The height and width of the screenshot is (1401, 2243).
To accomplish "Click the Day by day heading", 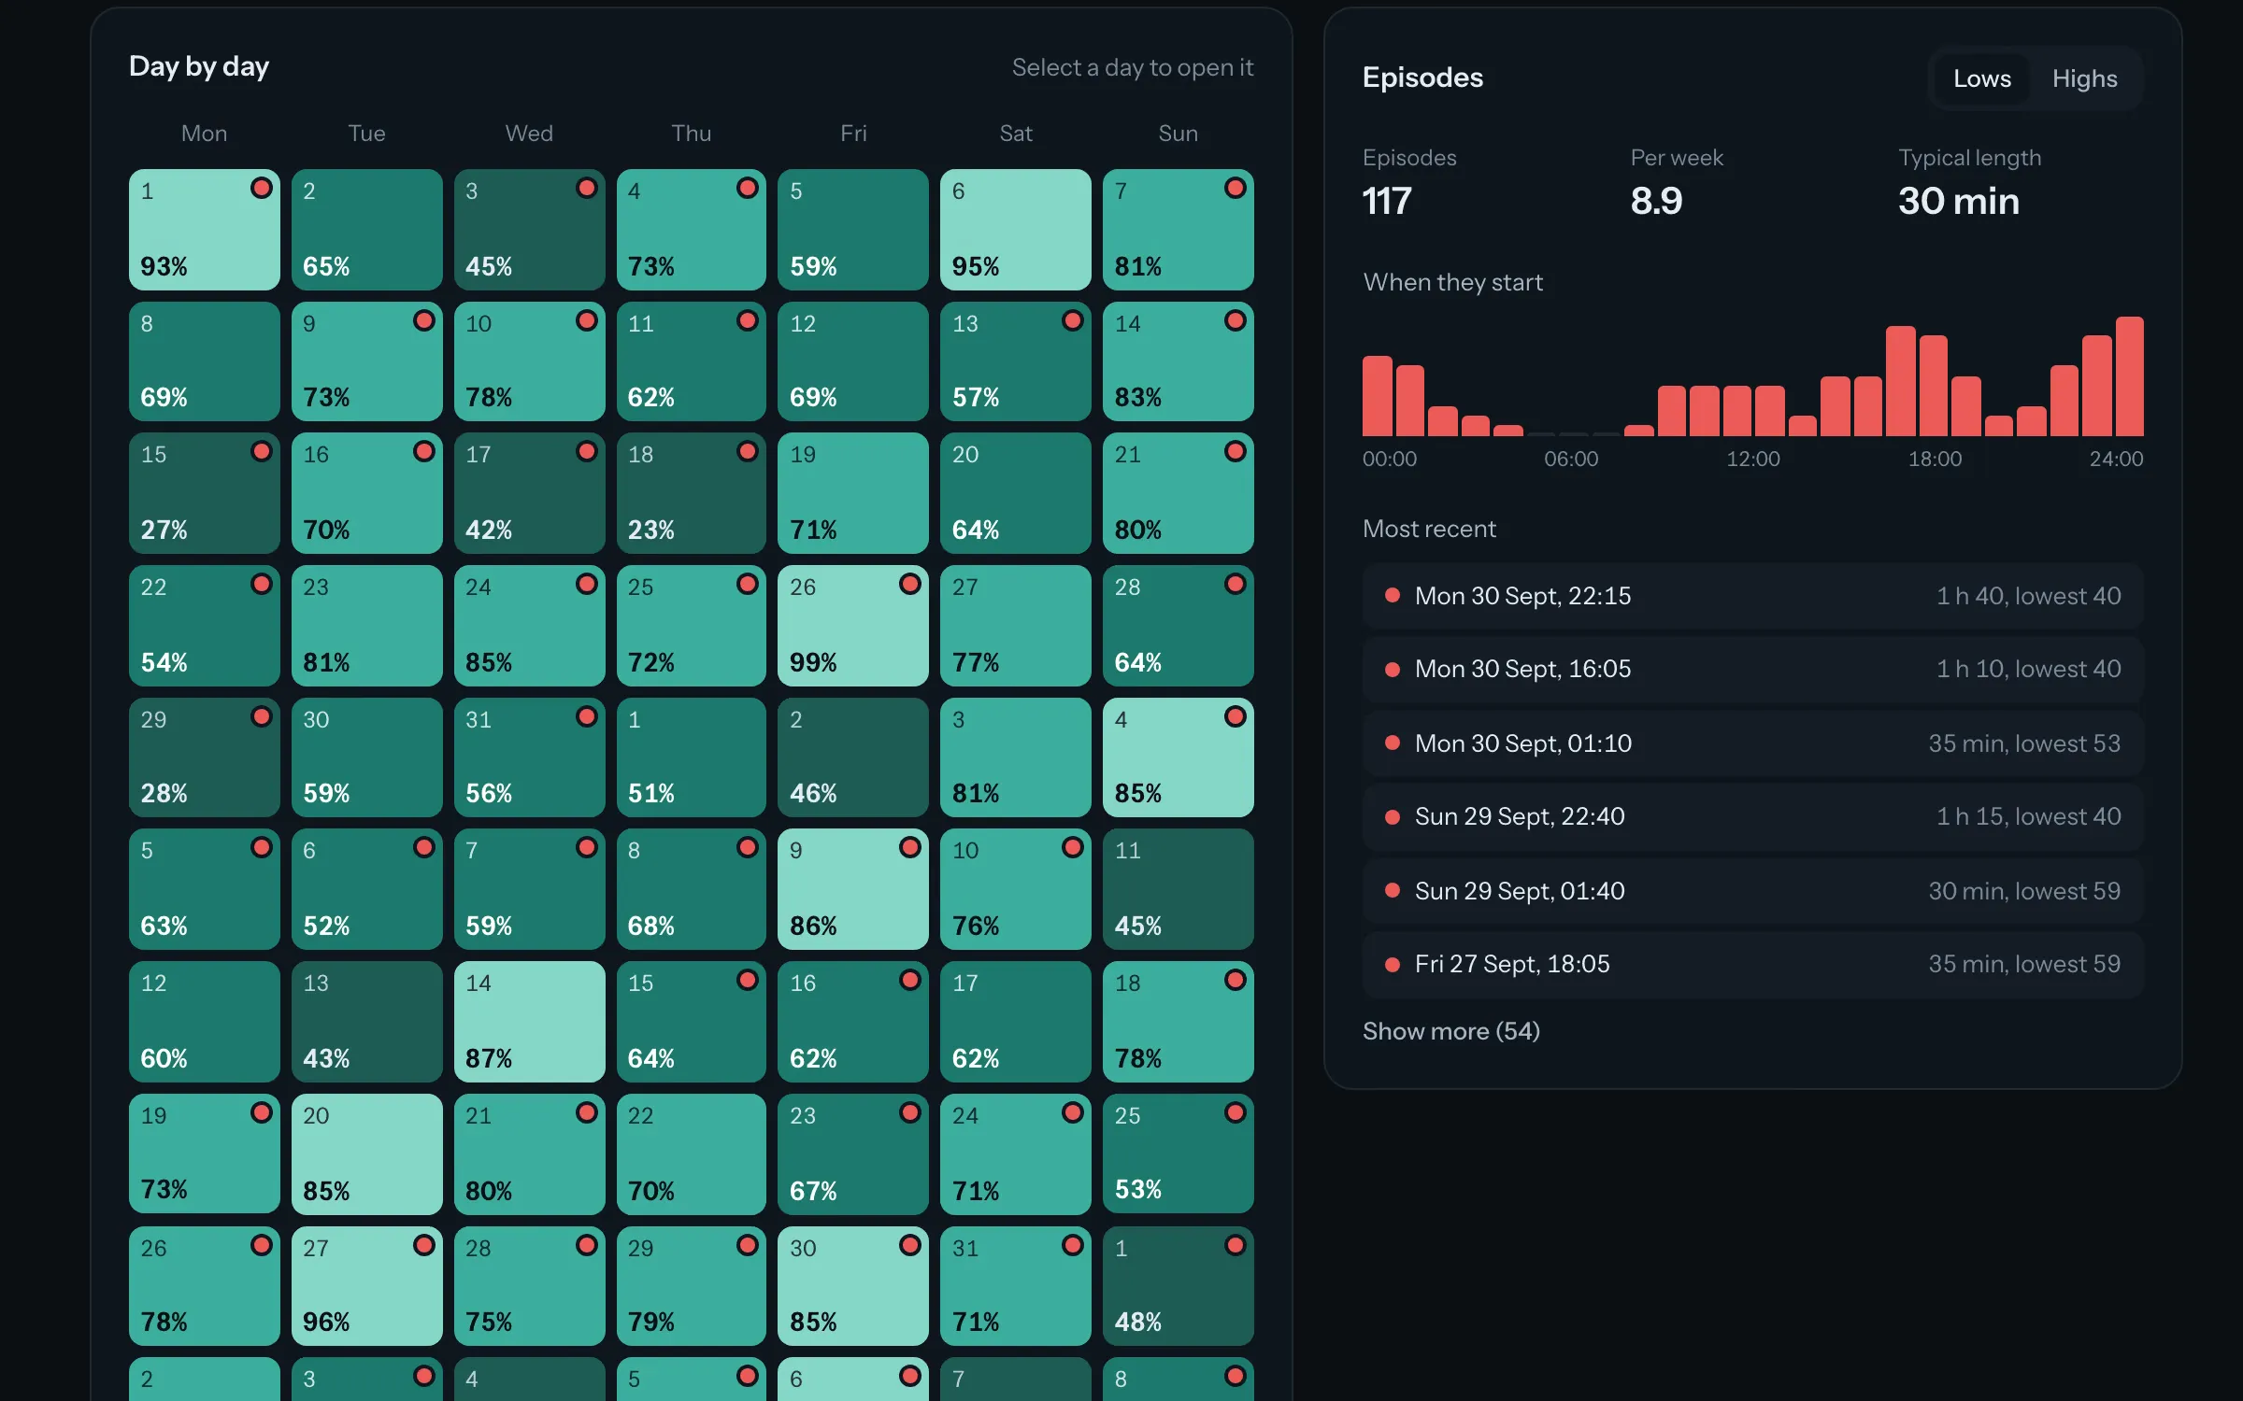I will coord(199,66).
